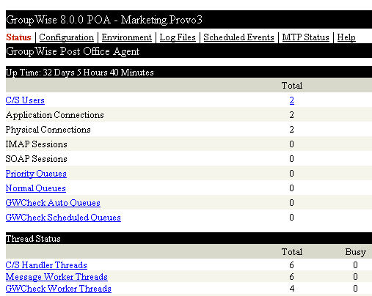Viewport: 372px width, 296px height.
Task: Click the Application Connections value 2
Action: [291, 115]
